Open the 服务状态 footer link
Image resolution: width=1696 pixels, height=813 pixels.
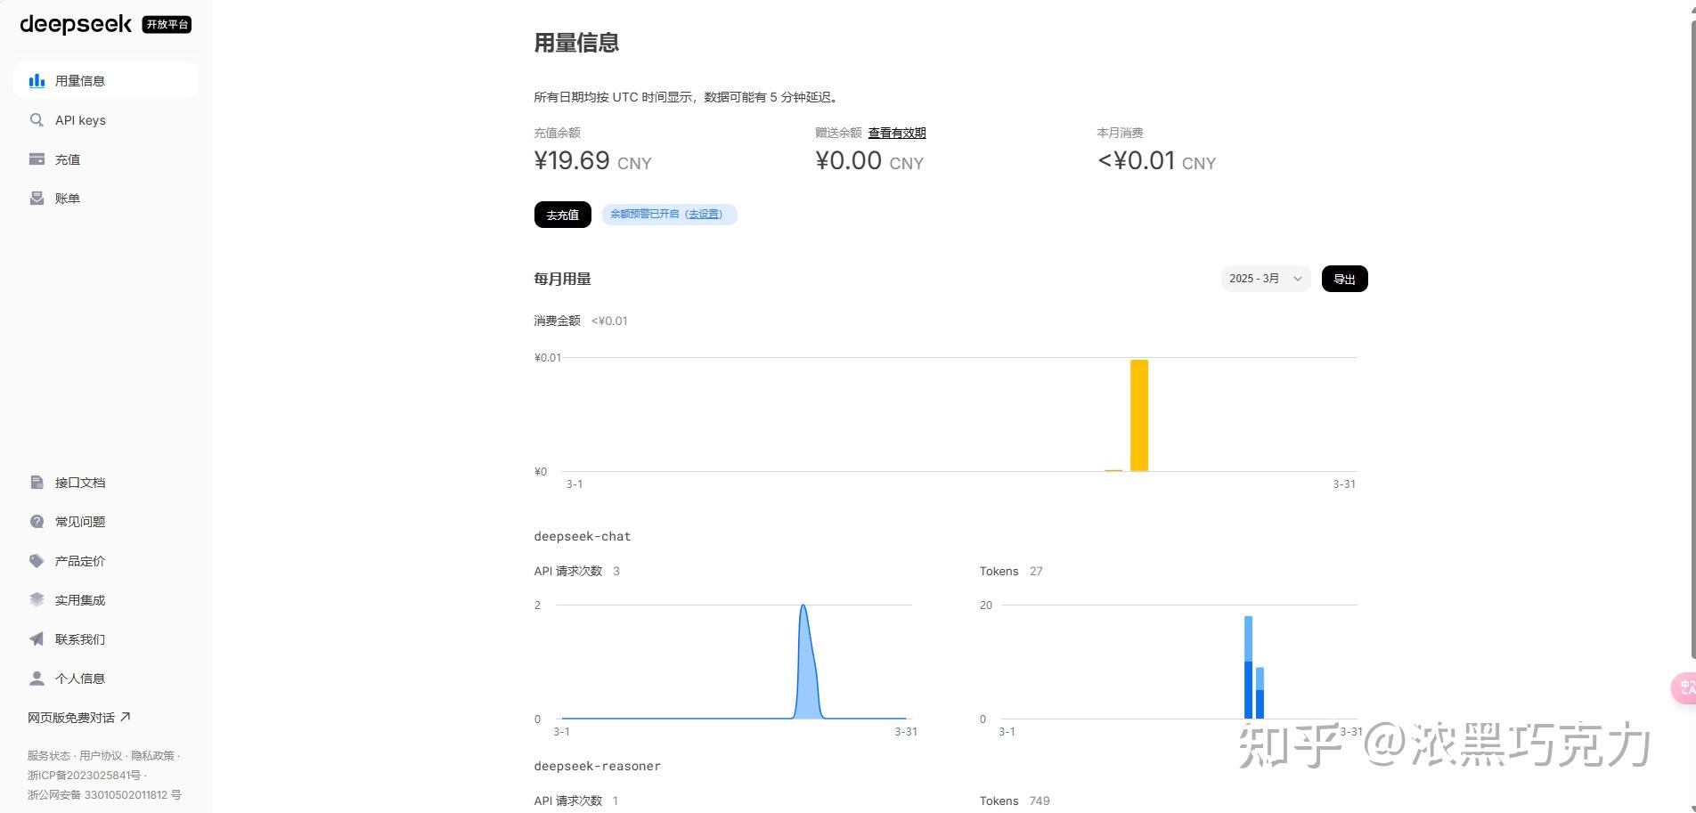48,756
